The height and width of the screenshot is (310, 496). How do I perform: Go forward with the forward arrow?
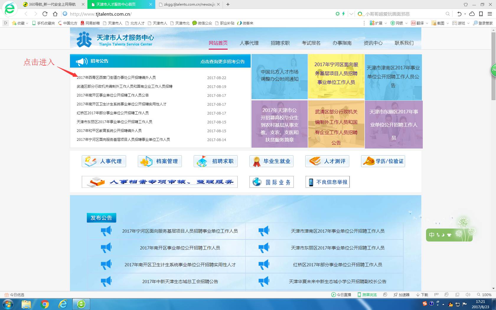point(35,14)
